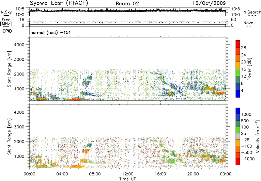Screen dimensions: 261x181
Task: Click the '-25' label on Velocity colorbar
Action: pyautogui.click(x=245, y=140)
